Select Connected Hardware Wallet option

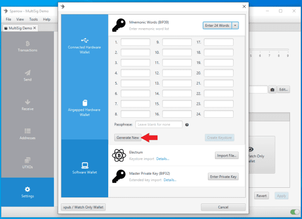coord(85,46)
